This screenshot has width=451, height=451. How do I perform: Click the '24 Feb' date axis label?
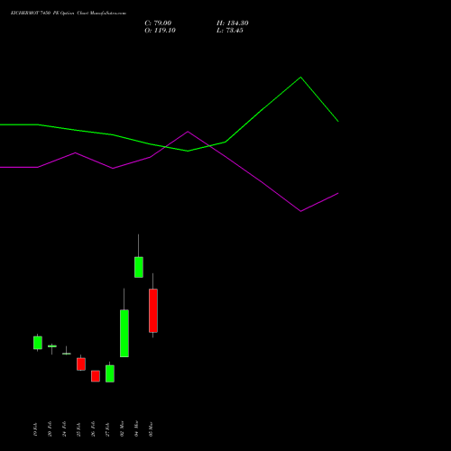pos(64,429)
